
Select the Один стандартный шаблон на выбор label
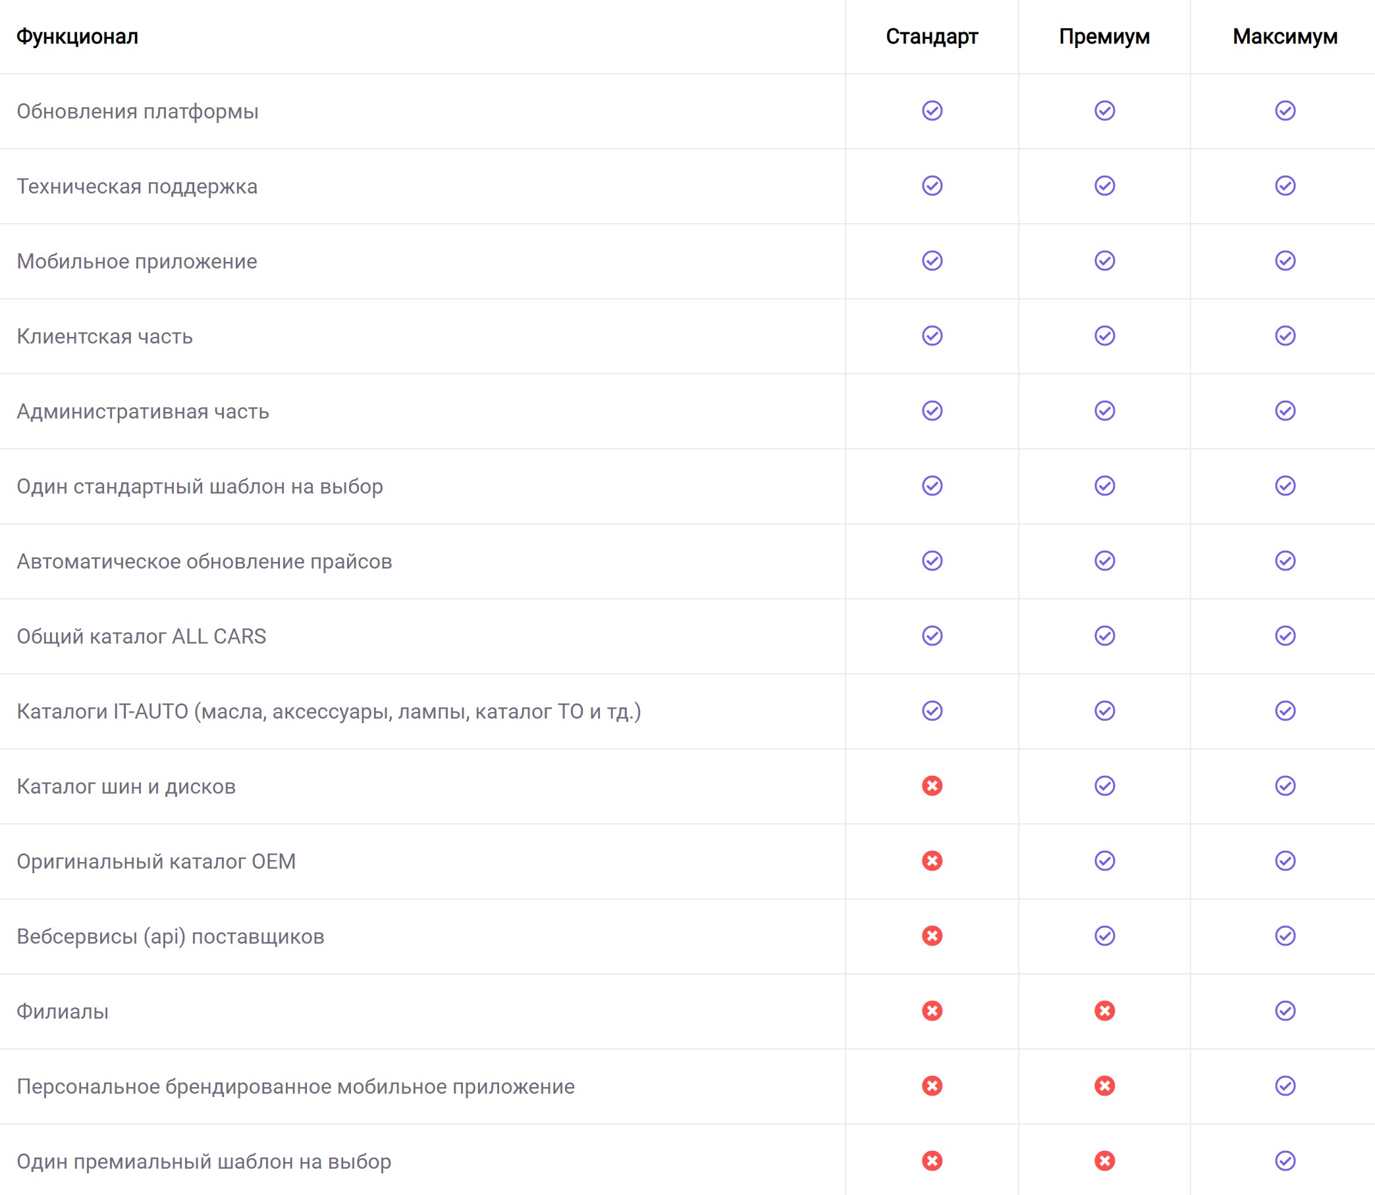pos(200,486)
